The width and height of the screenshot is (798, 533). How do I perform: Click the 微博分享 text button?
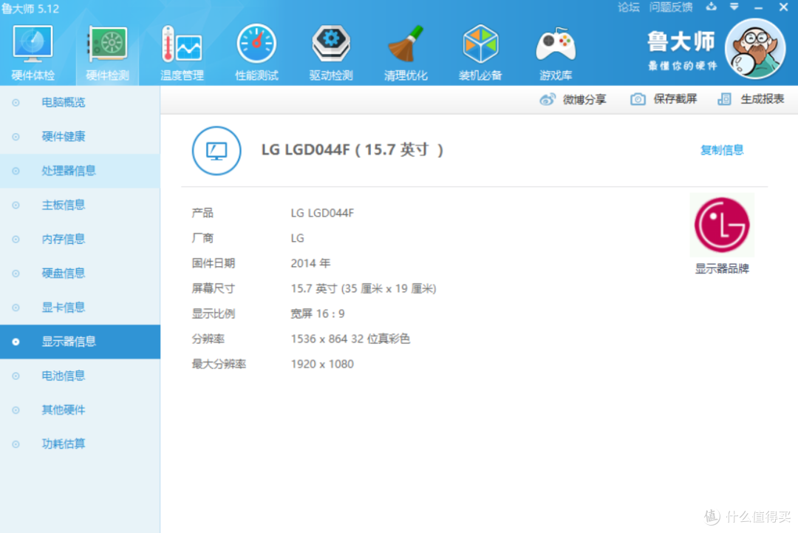(x=584, y=99)
